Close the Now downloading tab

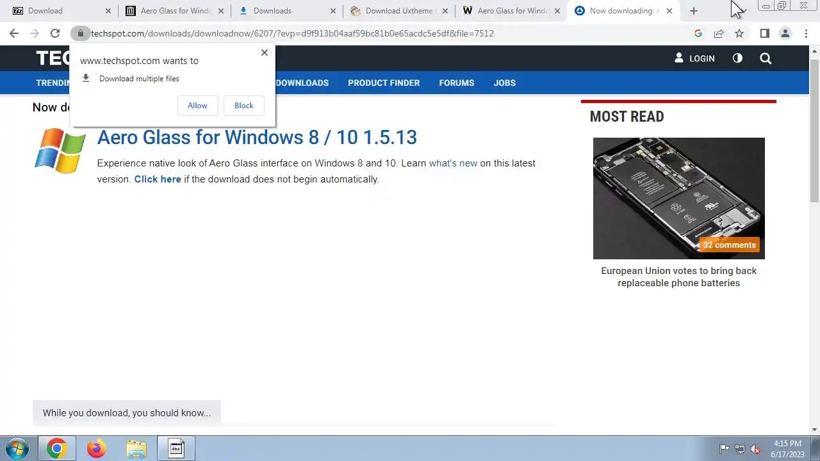[669, 11]
